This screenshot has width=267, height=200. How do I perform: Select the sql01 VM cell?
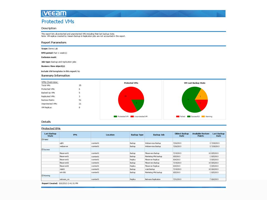[x=75, y=143]
